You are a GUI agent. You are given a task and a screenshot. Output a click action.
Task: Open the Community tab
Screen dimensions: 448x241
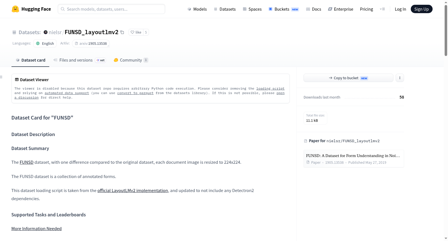coord(131,60)
